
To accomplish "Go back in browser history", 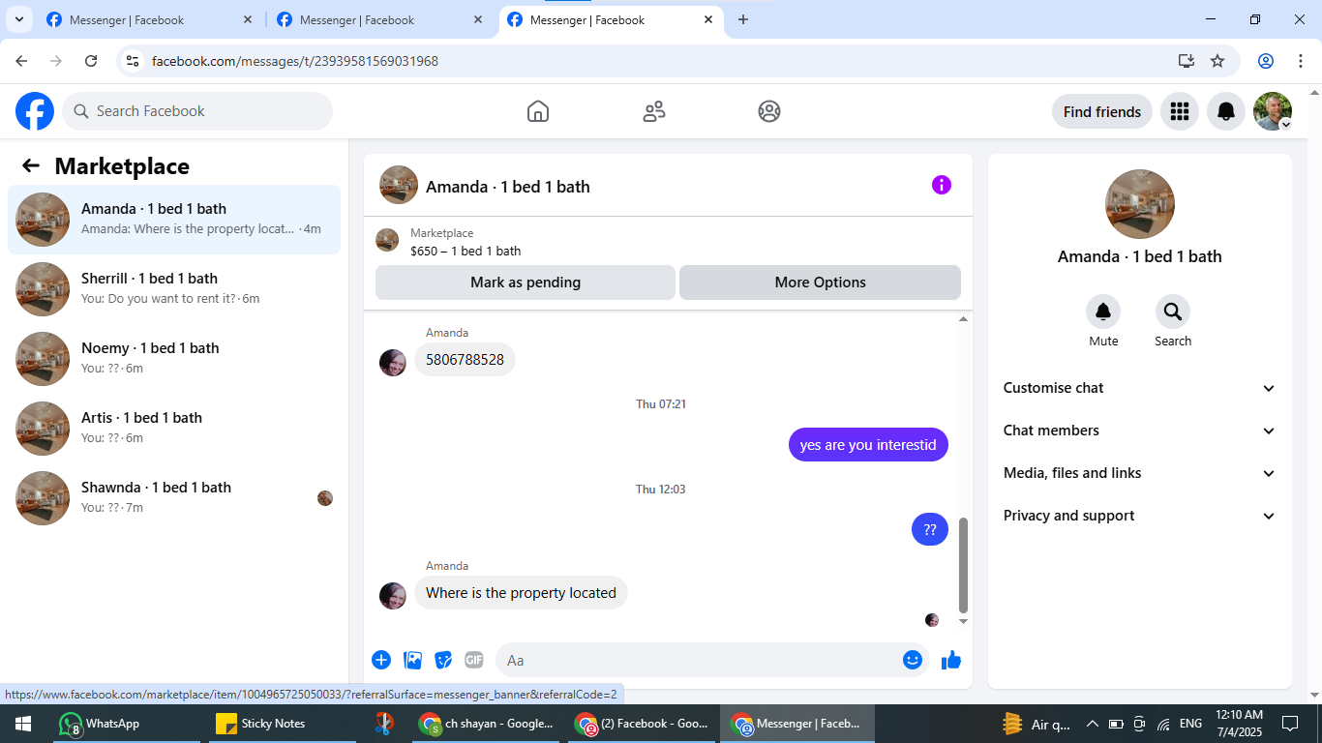I will pyautogui.click(x=21, y=61).
